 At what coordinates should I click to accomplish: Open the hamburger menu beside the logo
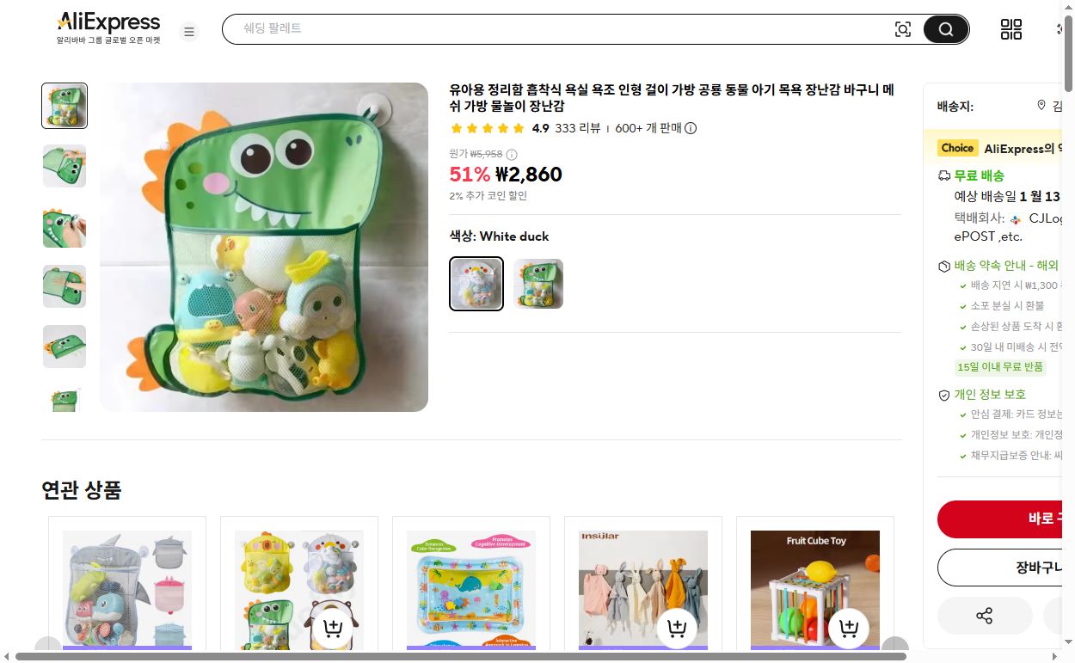tap(189, 31)
